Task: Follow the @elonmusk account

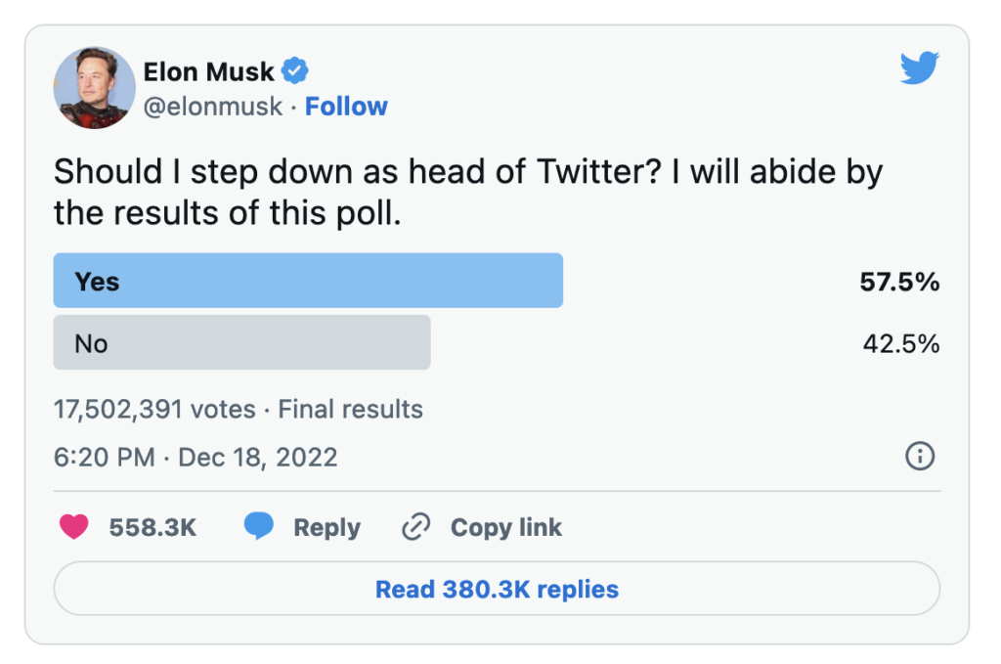Action: pyautogui.click(x=346, y=106)
